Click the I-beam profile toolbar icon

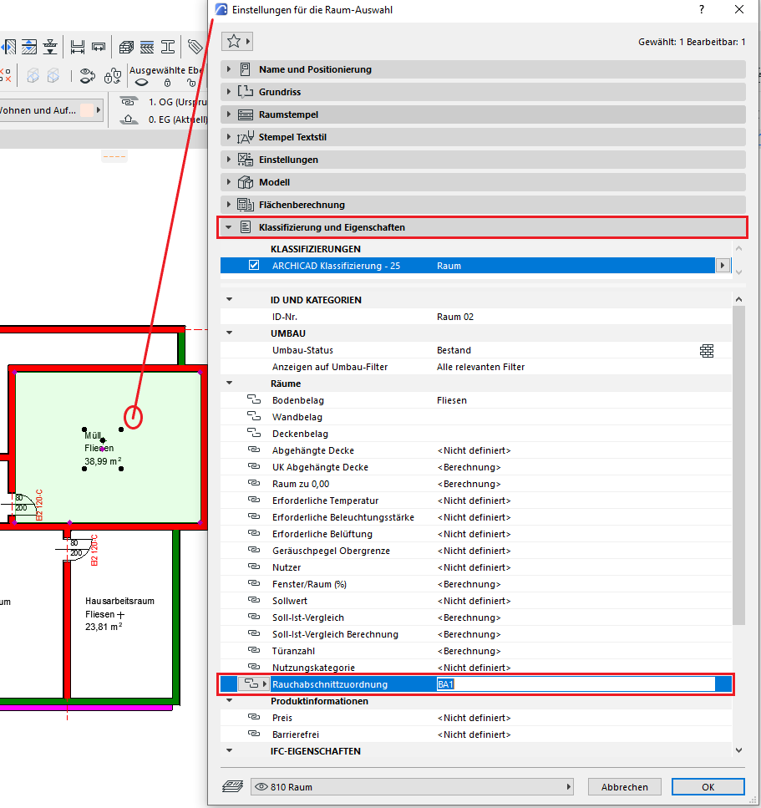pyautogui.click(x=168, y=47)
